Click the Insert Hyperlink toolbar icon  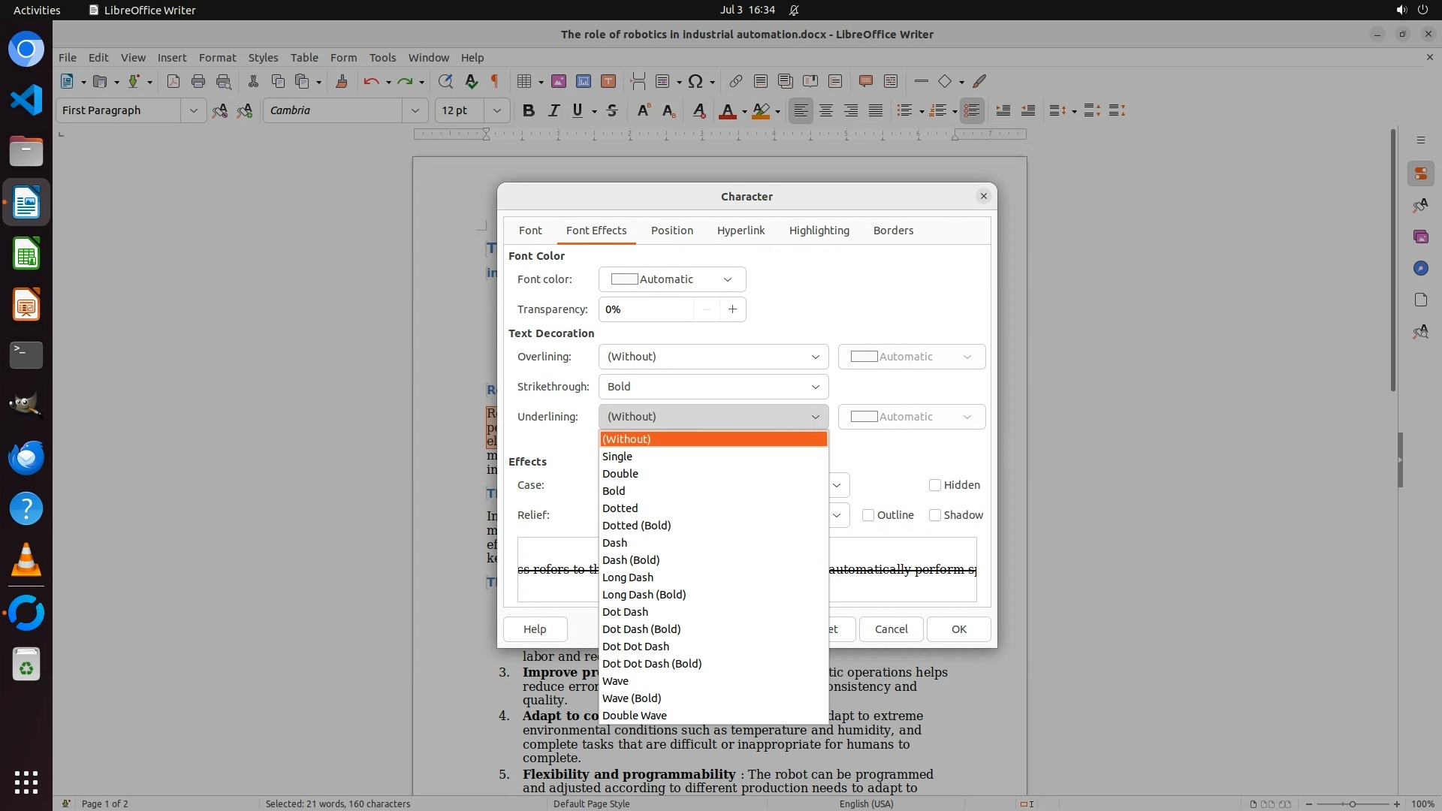click(735, 81)
